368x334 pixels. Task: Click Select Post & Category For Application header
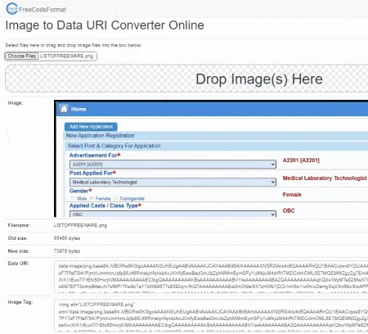[x=114, y=146]
